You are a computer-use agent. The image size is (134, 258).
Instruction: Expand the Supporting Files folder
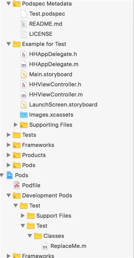click(x=16, y=125)
